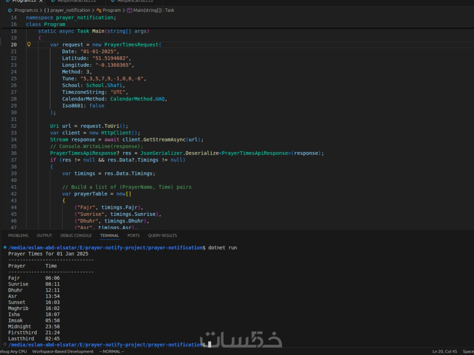Click School.Shafi on line 26
Screen dimensions: 474x355
104,85
